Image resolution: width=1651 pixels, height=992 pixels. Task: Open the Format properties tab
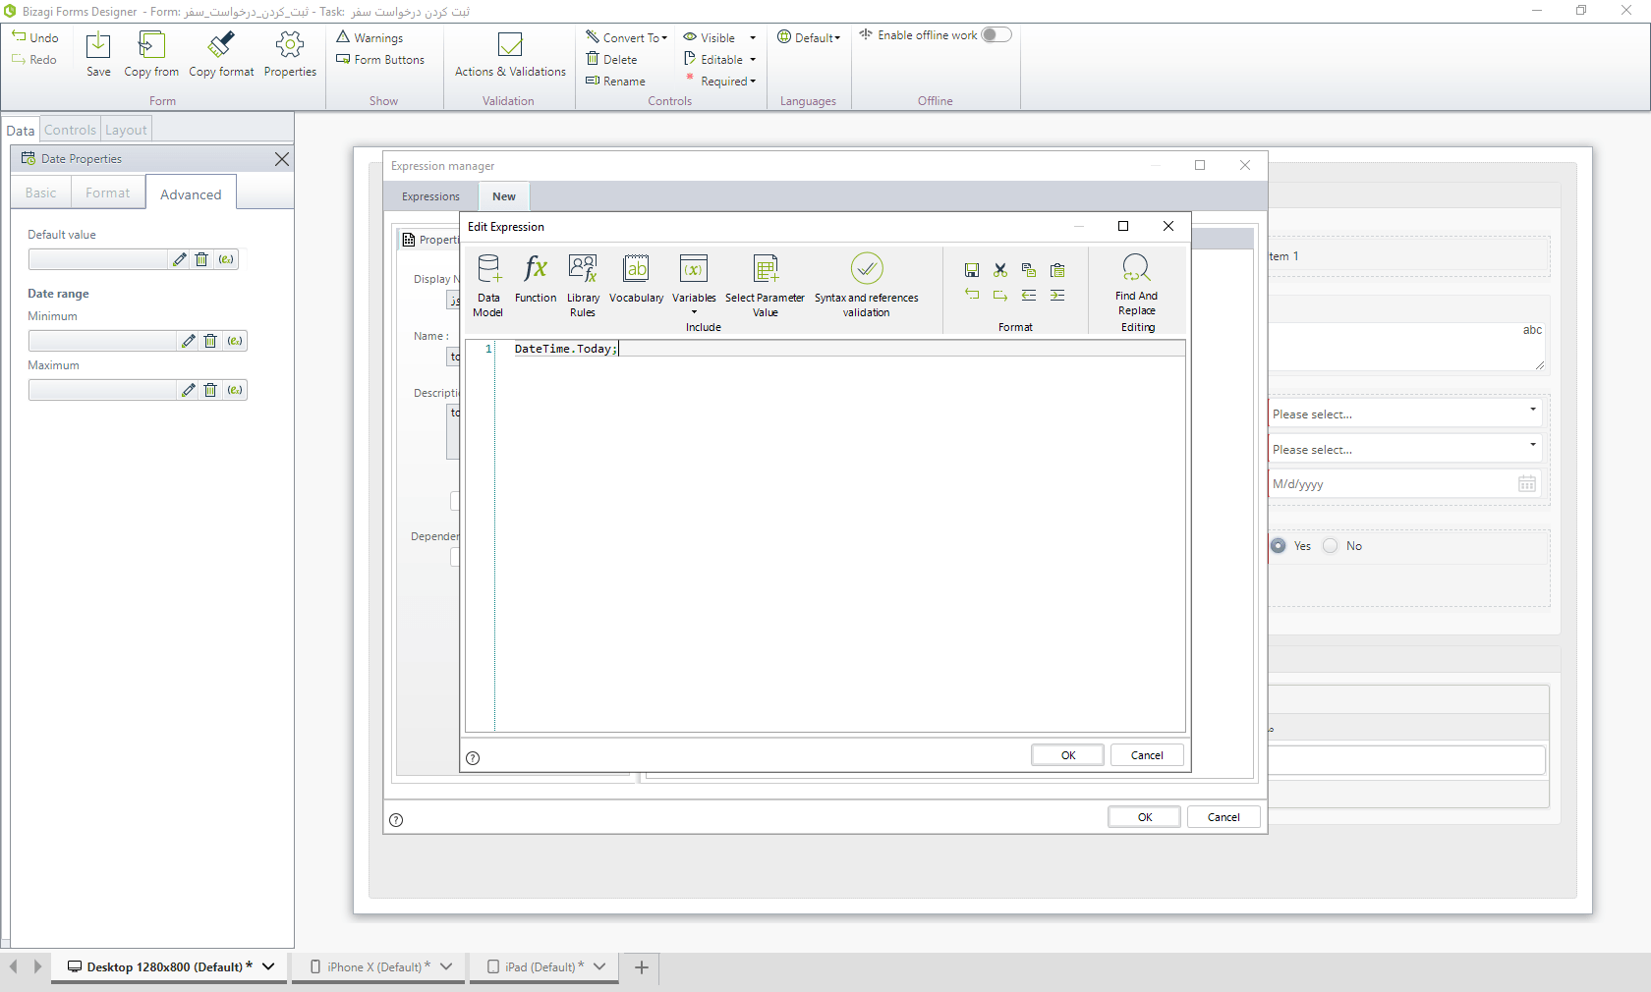tap(108, 193)
